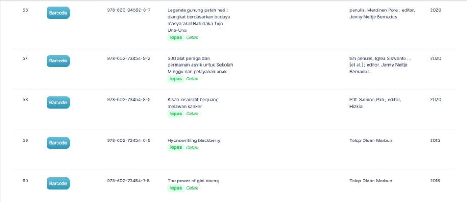Click author Tolop Oloan Marbun in row 59

coord(371,140)
